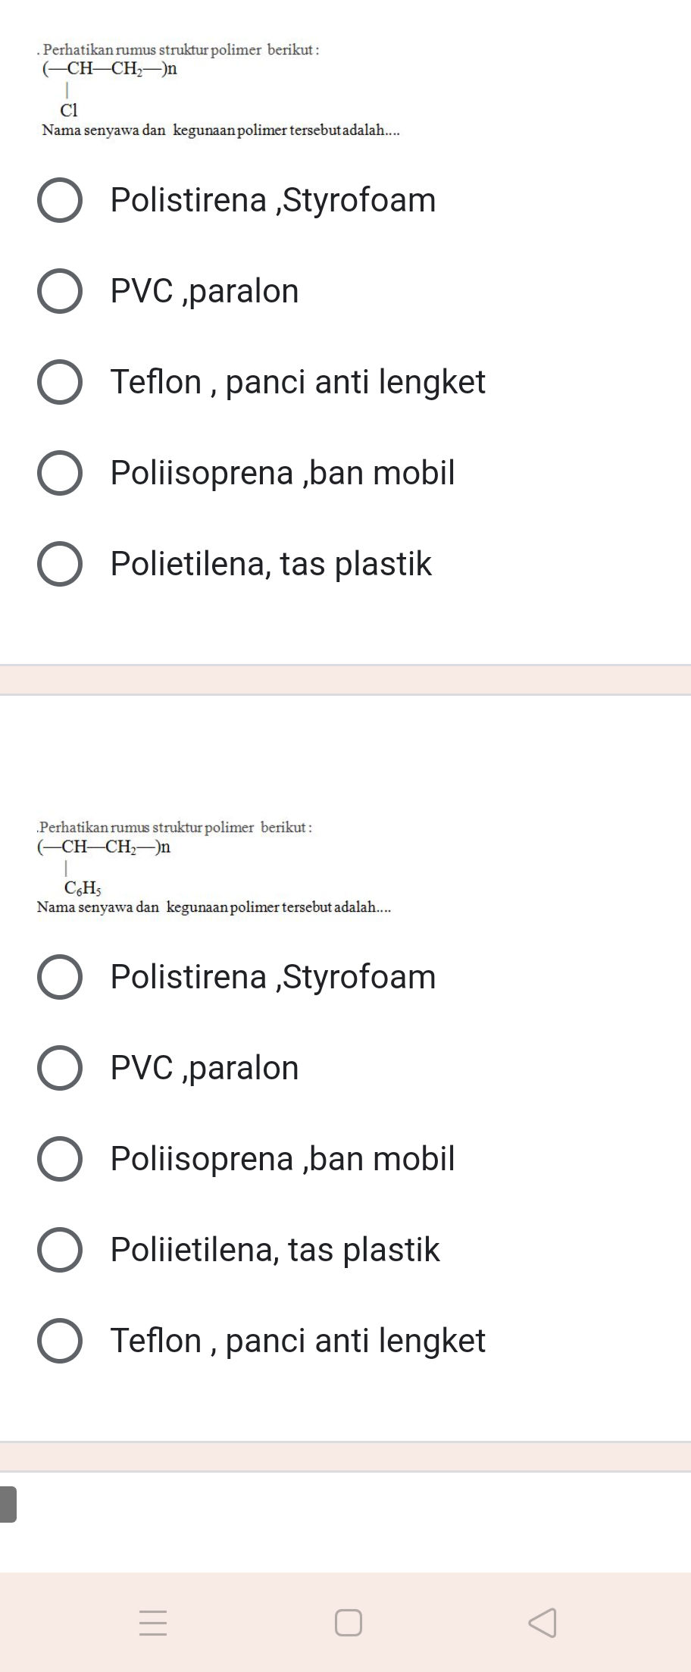The width and height of the screenshot is (691, 1672).
Task: Select 'Polistirena ,Styrofoam' for the first question
Action: coord(61,201)
